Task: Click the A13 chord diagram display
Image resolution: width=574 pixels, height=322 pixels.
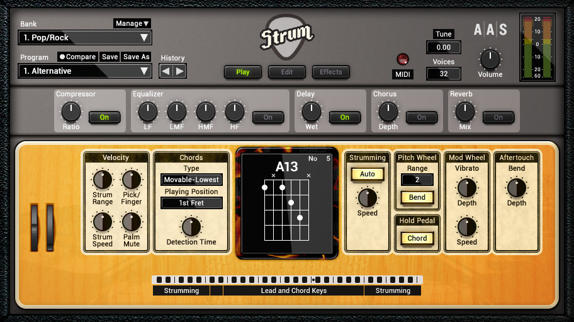Action: point(287,204)
